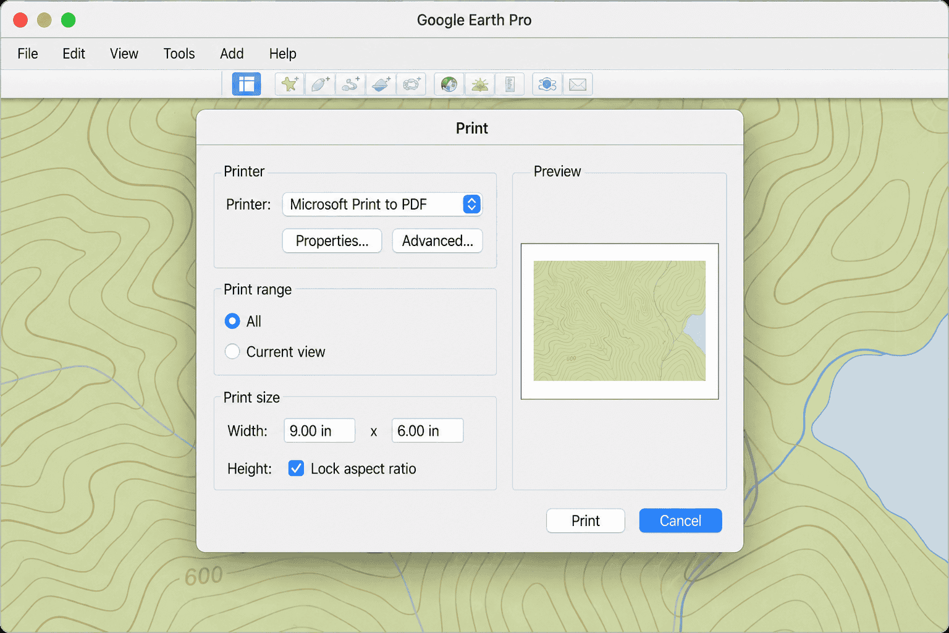Select the All print range option

232,321
